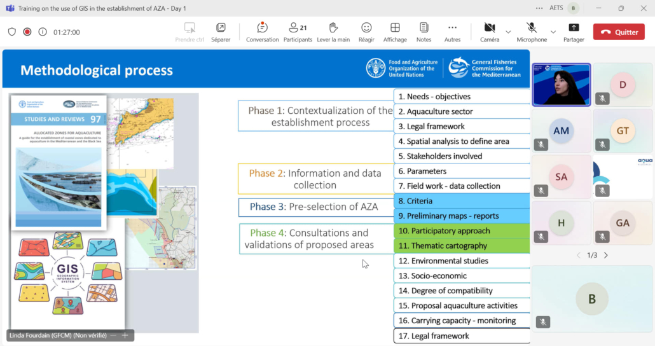Click Phase 3 Pre-selection of AZA

pos(316,207)
